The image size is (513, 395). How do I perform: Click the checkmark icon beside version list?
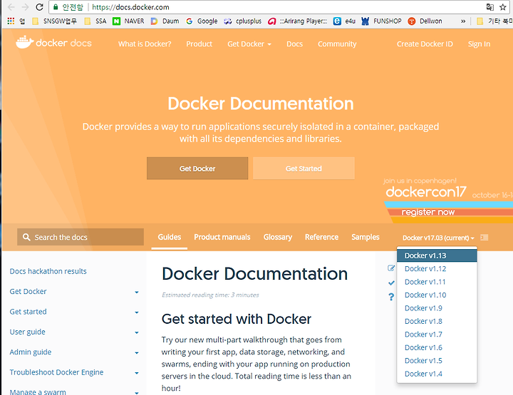pos(391,283)
